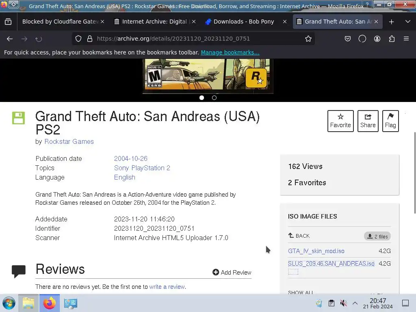Screen dimensions: 416x312
Task: Click the Reviews speech bubble icon
Action: (19, 271)
